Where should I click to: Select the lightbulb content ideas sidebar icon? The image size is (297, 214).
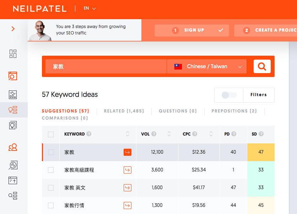pos(13,125)
